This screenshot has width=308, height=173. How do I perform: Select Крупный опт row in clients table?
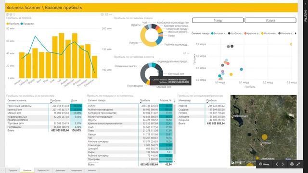click(x=44, y=110)
